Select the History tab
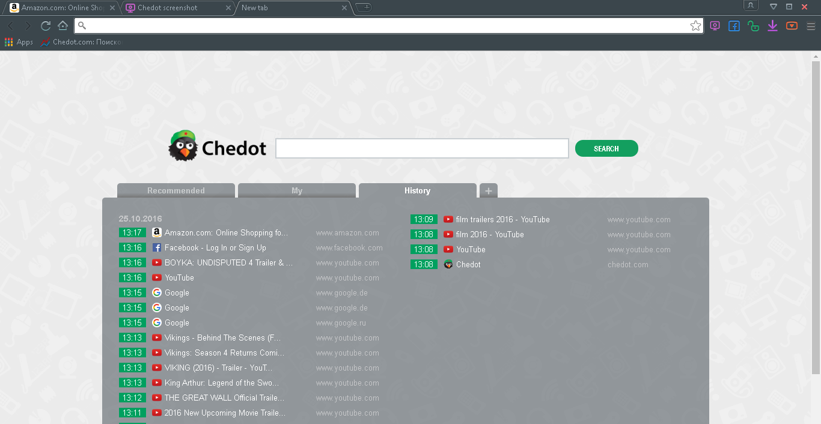 pos(417,190)
